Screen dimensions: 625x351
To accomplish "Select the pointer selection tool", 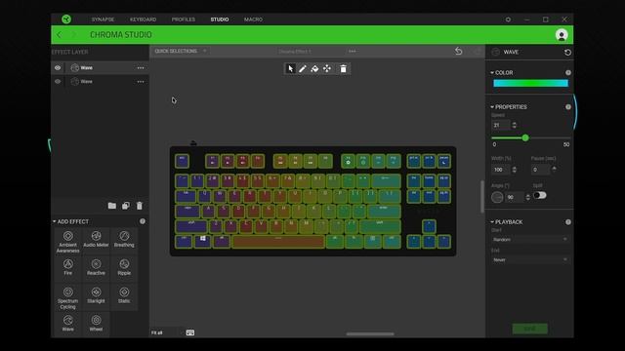I will pyautogui.click(x=291, y=69).
